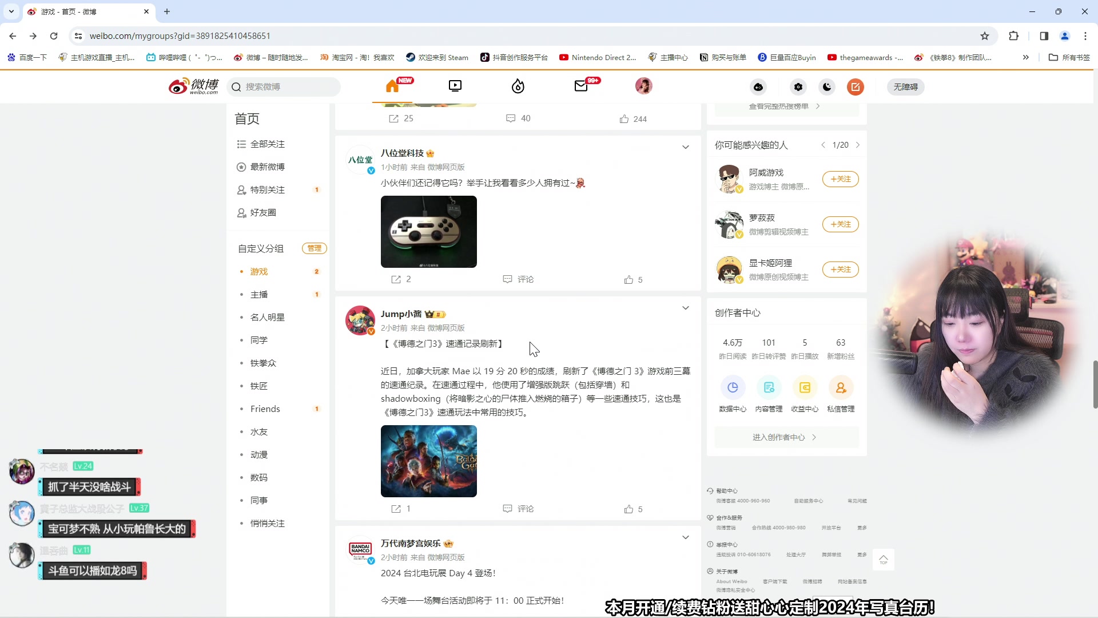The height and width of the screenshot is (618, 1098).
Task: Follow 阿威游戏 with the +关注 button
Action: (840, 179)
